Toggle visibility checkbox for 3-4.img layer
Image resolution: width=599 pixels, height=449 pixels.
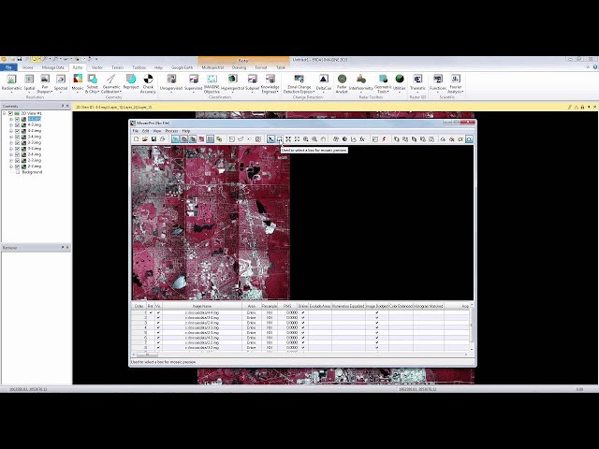17,137
